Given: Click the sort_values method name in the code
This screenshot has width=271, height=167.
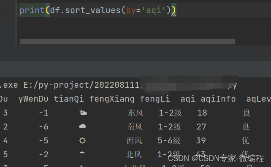Looking at the screenshot, I should (93, 11).
